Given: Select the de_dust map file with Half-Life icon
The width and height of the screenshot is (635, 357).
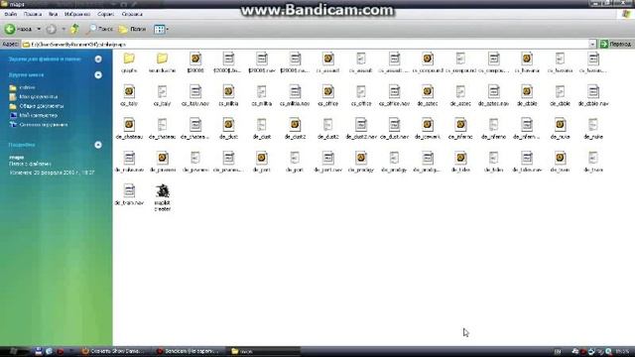Looking at the screenshot, I should (x=228, y=129).
